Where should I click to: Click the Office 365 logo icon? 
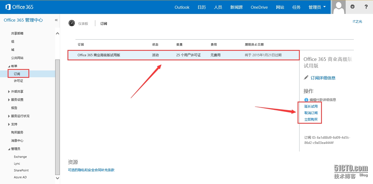point(8,7)
